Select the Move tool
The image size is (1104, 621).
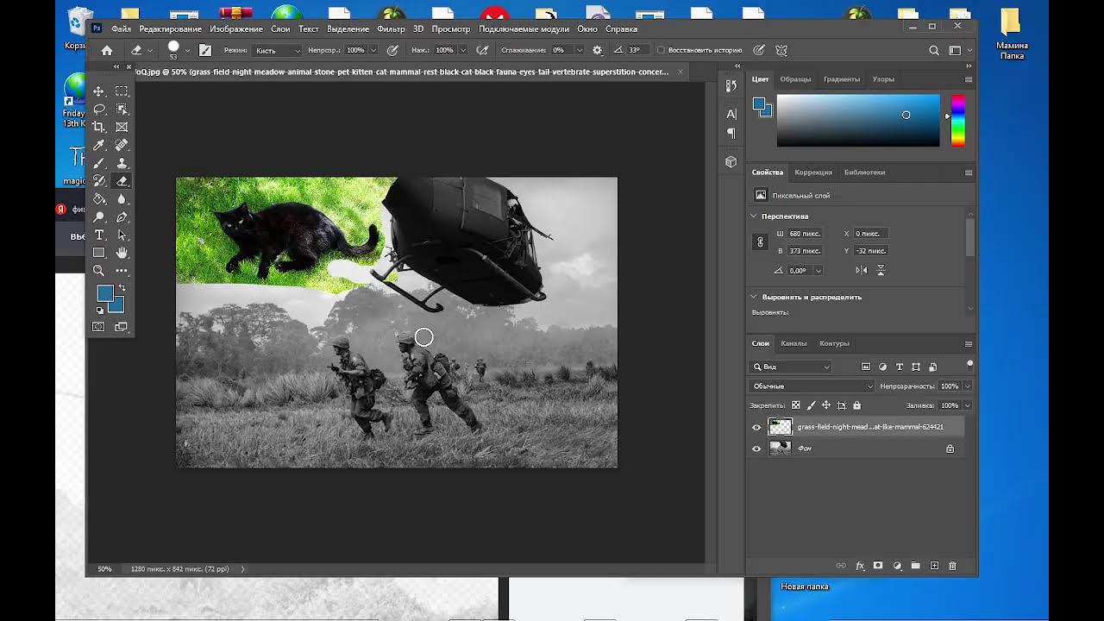[x=99, y=91]
